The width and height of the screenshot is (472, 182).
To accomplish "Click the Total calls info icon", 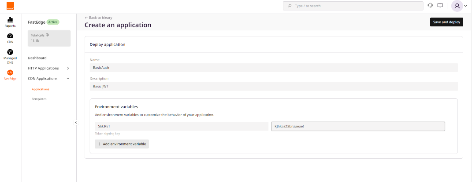I will [x=47, y=35].
